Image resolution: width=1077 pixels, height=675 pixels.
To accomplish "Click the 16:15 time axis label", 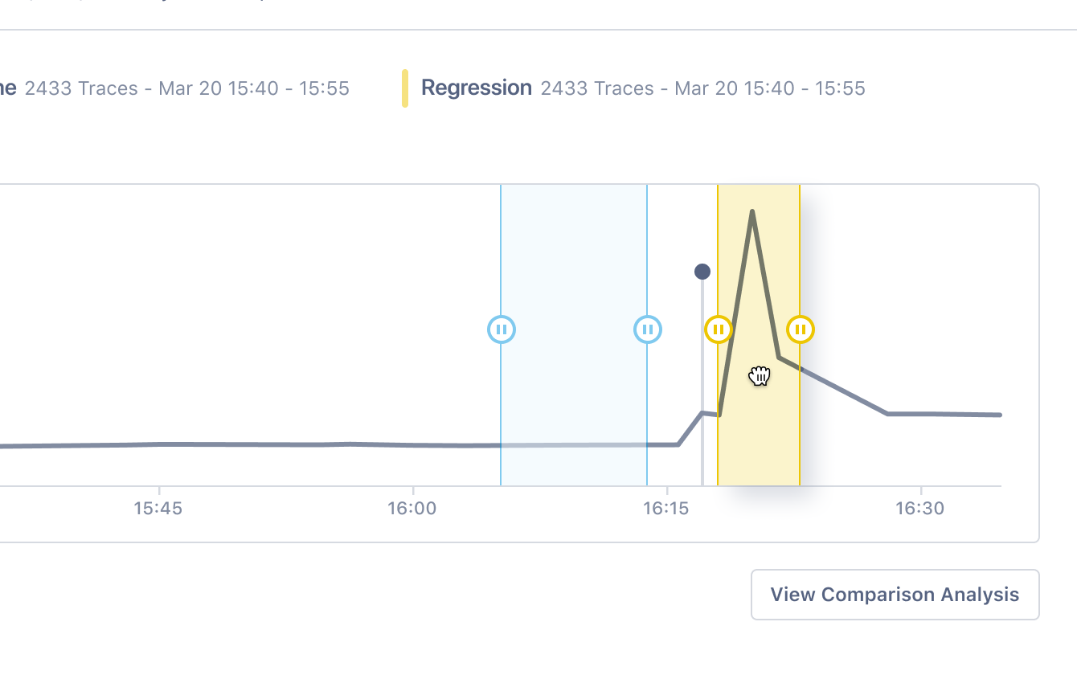I will click(666, 508).
